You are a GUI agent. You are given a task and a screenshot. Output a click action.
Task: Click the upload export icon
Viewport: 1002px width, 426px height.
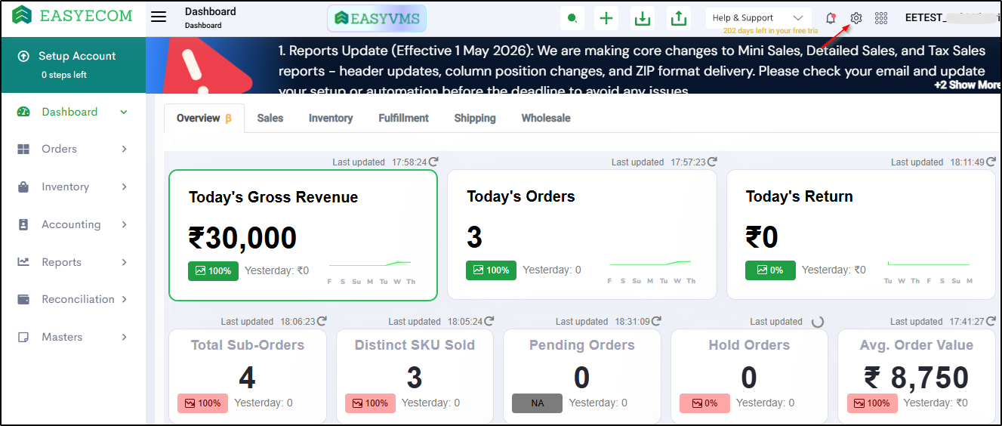(x=679, y=18)
